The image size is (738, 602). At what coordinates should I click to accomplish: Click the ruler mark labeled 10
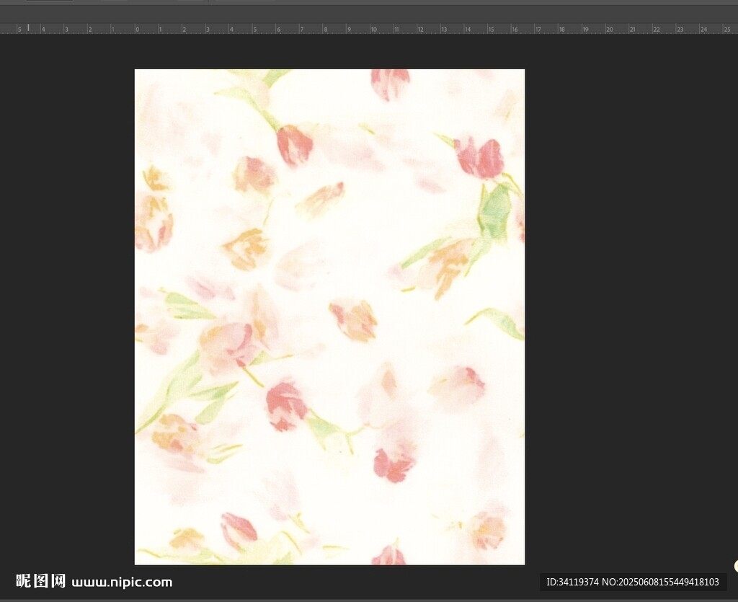coord(373,29)
